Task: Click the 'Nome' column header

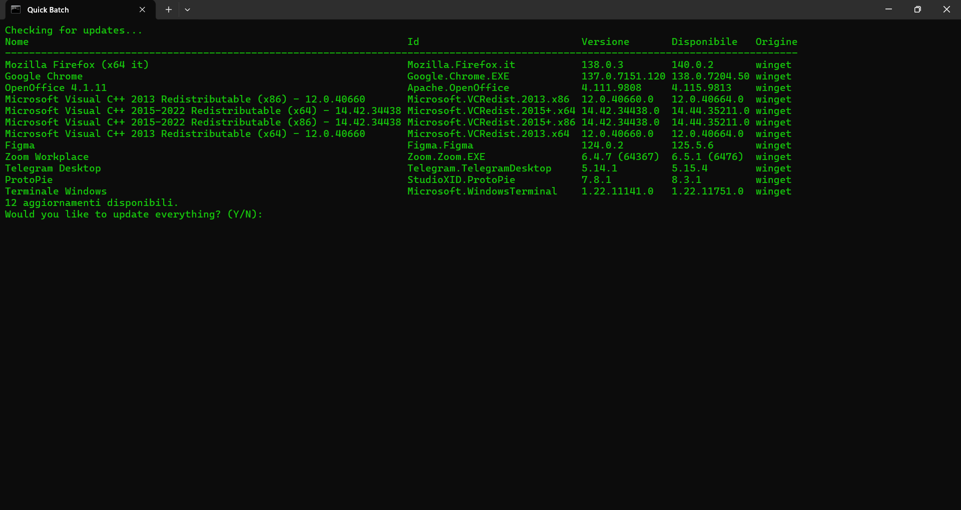Action: click(x=17, y=42)
